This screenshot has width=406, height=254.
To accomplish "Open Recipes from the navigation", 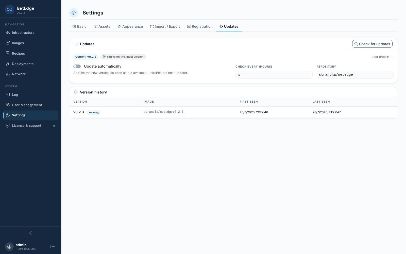I will (30, 53).
